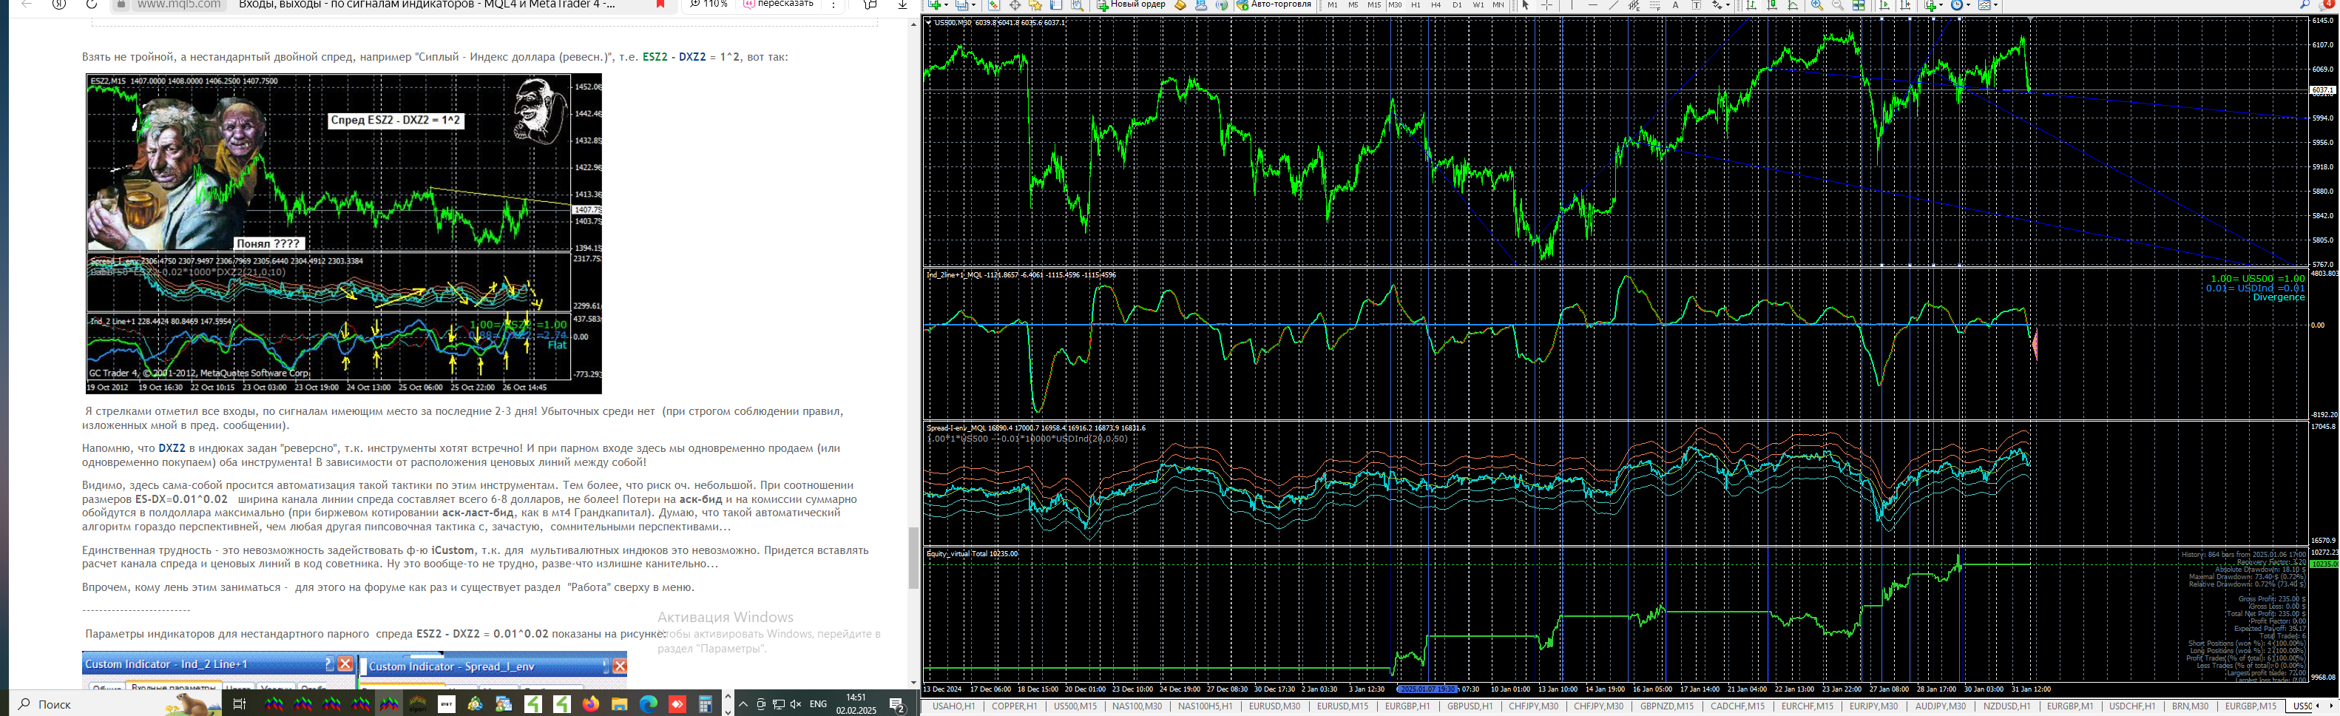
Task: Open the chat notifications bubble
Action: (2328, 5)
